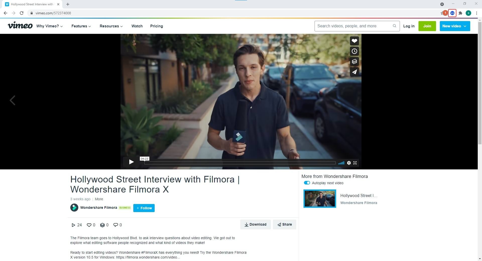Click the video title heading

coord(155,184)
